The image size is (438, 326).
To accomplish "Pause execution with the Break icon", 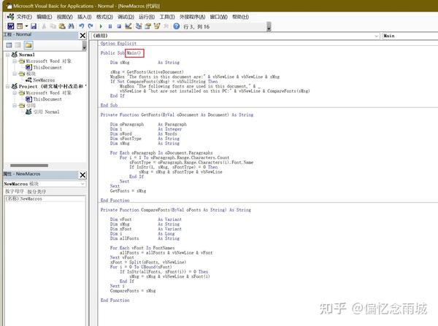I will 110,26.
